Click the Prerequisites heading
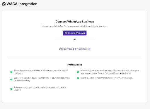 75,65
